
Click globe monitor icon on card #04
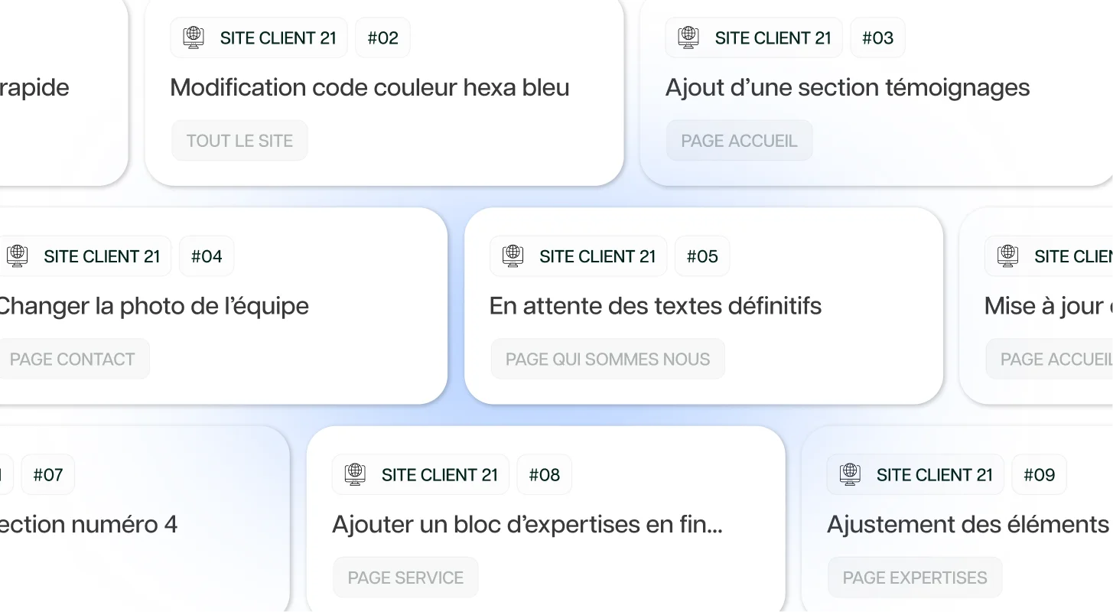point(18,256)
